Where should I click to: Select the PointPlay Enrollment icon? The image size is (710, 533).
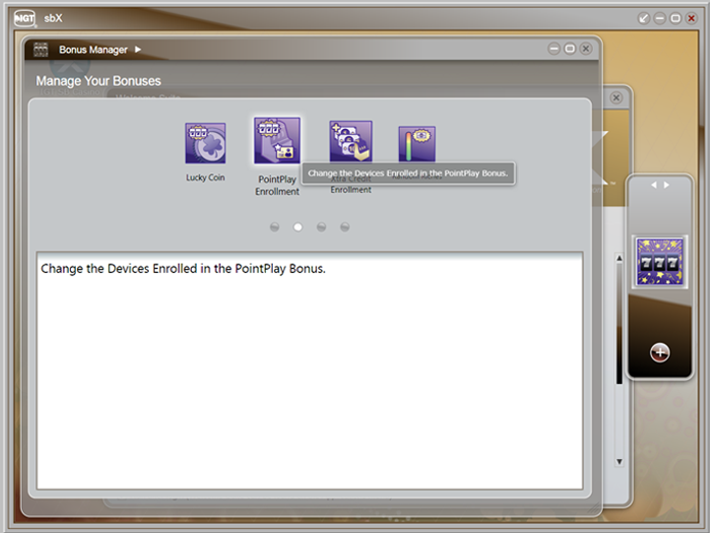(277, 140)
